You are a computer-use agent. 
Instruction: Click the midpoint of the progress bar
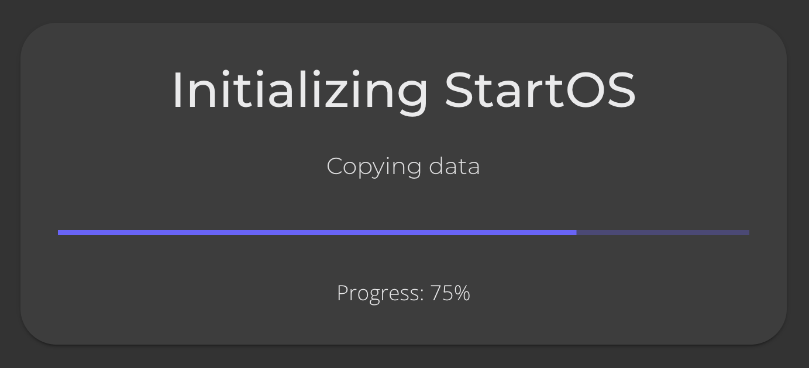point(404,232)
